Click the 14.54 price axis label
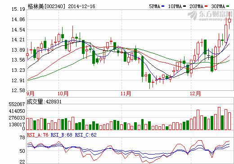234x164 pixels. (x=18, y=30)
